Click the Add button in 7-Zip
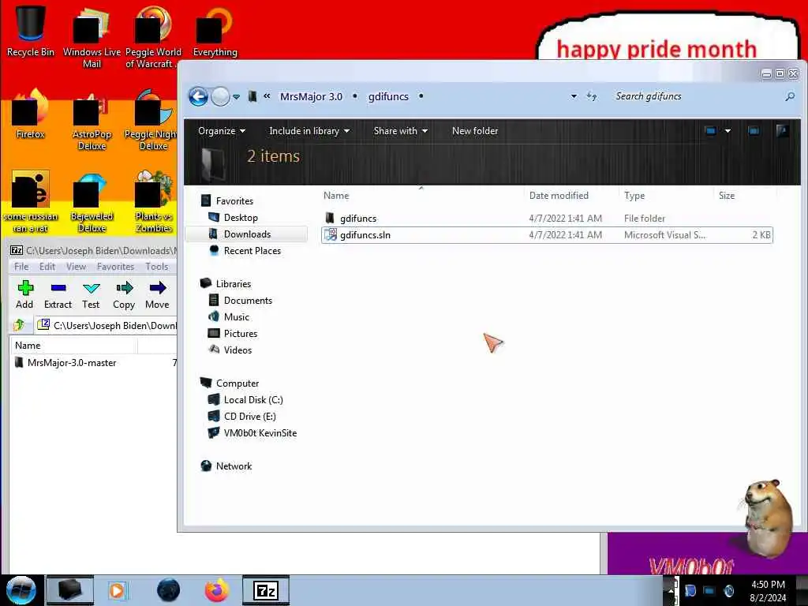The image size is (808, 606). click(x=24, y=295)
